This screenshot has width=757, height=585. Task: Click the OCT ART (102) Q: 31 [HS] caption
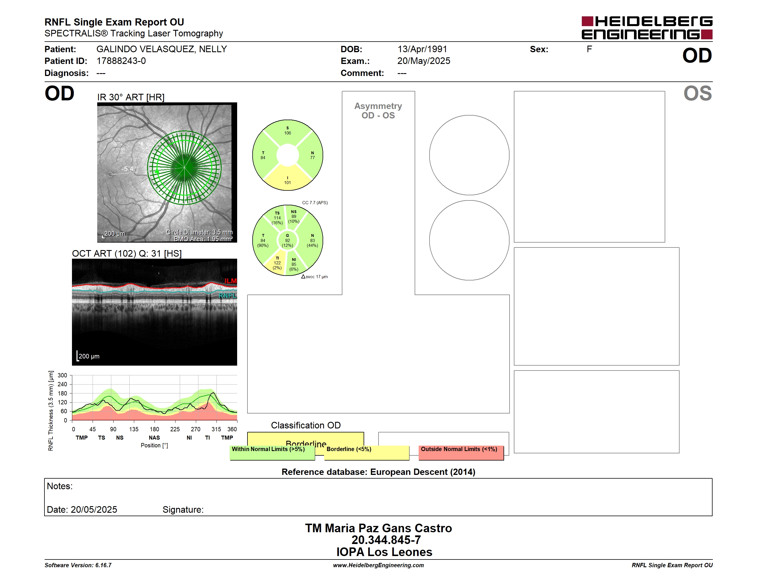pyautogui.click(x=127, y=253)
